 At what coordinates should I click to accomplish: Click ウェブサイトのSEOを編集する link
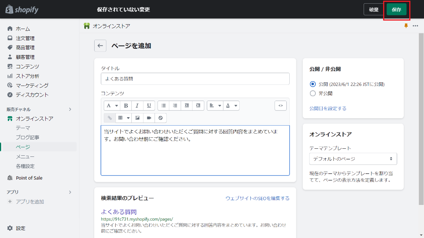[257, 198]
